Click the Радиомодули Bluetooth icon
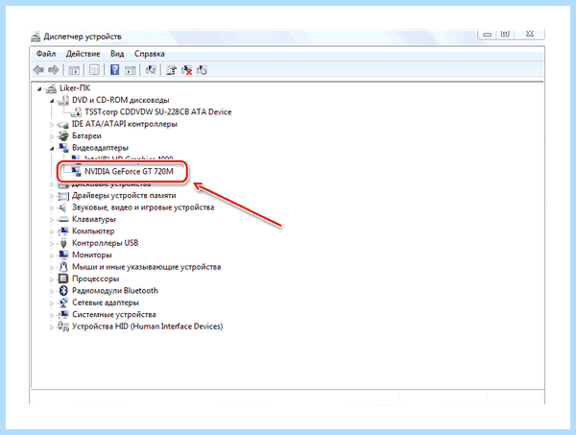Viewport: 576px width, 435px height. 63,291
